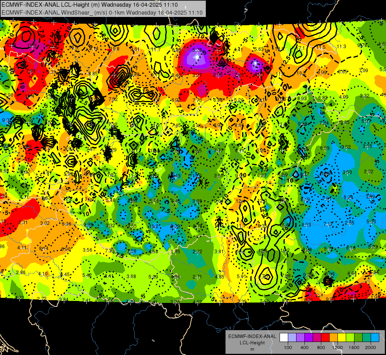
Task: Click the grid value 5.01
Action: [241, 277]
